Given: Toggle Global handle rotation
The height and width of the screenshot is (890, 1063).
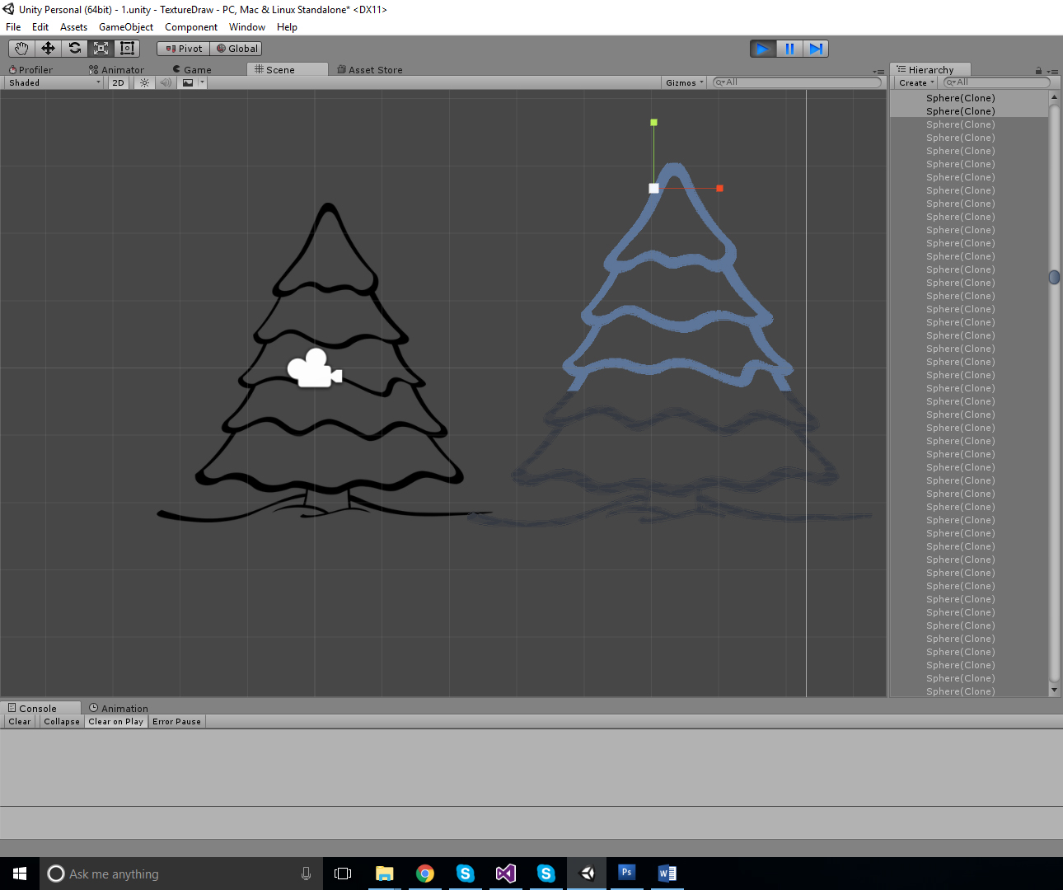Looking at the screenshot, I should [x=236, y=49].
